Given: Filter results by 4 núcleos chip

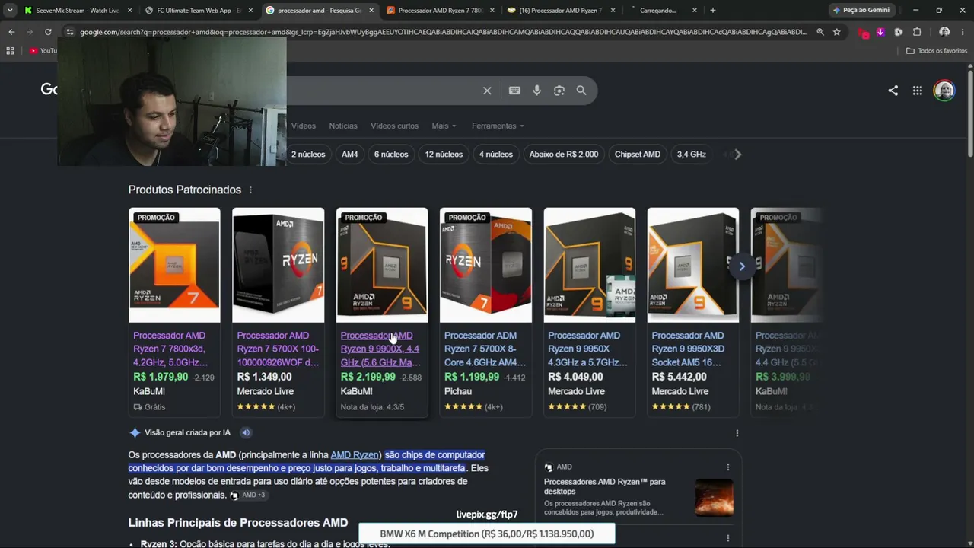Looking at the screenshot, I should 496,155.
